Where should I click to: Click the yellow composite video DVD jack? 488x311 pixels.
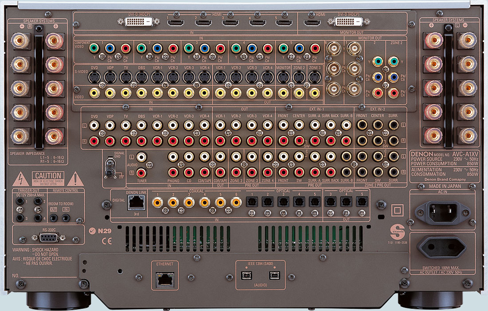pos(94,93)
